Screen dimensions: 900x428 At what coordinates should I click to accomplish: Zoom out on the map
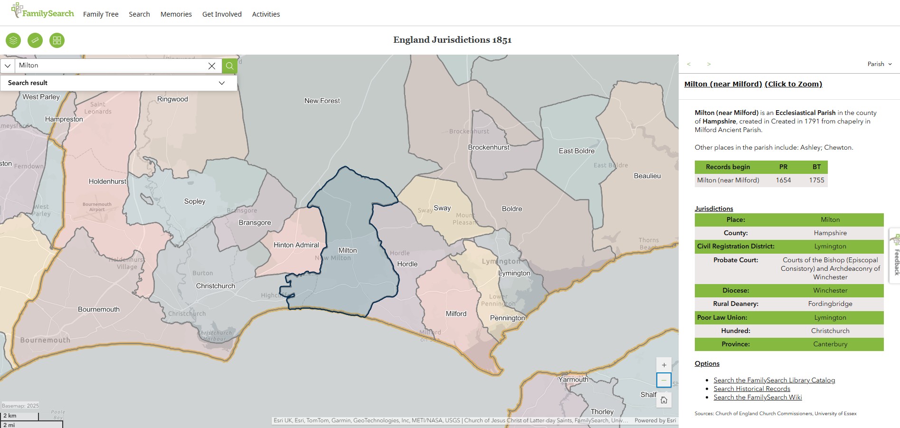(x=664, y=380)
